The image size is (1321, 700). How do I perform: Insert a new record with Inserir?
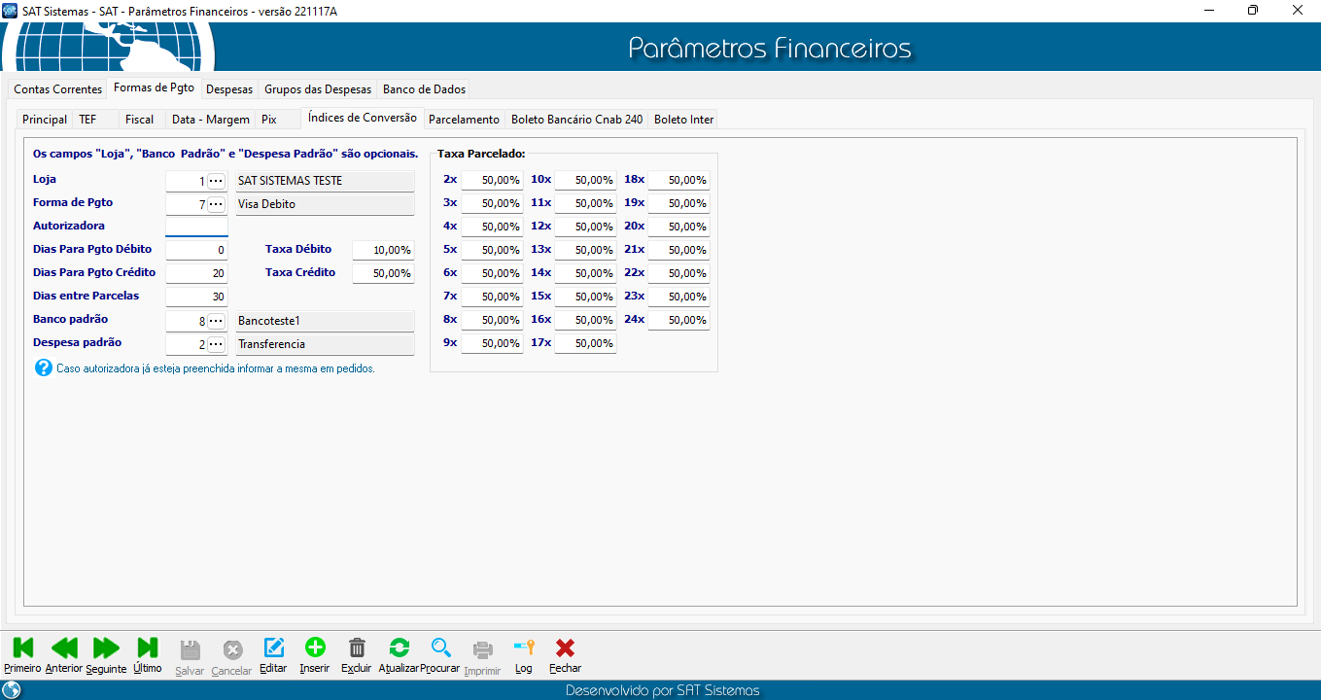(315, 648)
